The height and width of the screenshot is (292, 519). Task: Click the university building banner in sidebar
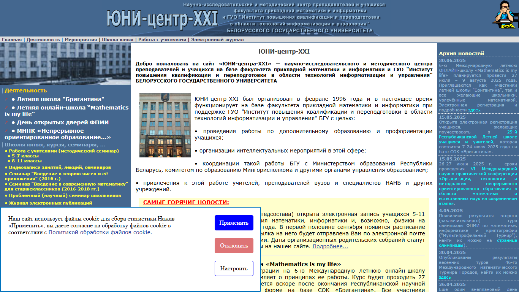click(65, 64)
